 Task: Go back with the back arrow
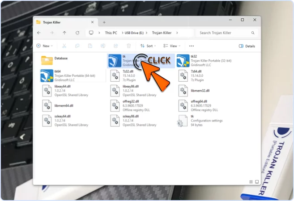39,33
